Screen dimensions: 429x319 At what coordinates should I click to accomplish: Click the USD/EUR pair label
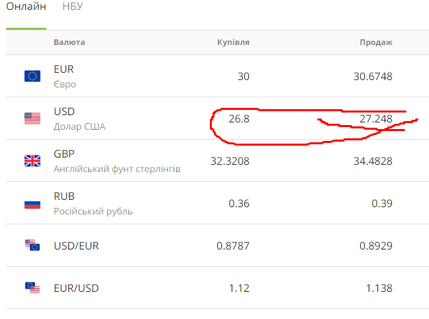[x=76, y=246]
